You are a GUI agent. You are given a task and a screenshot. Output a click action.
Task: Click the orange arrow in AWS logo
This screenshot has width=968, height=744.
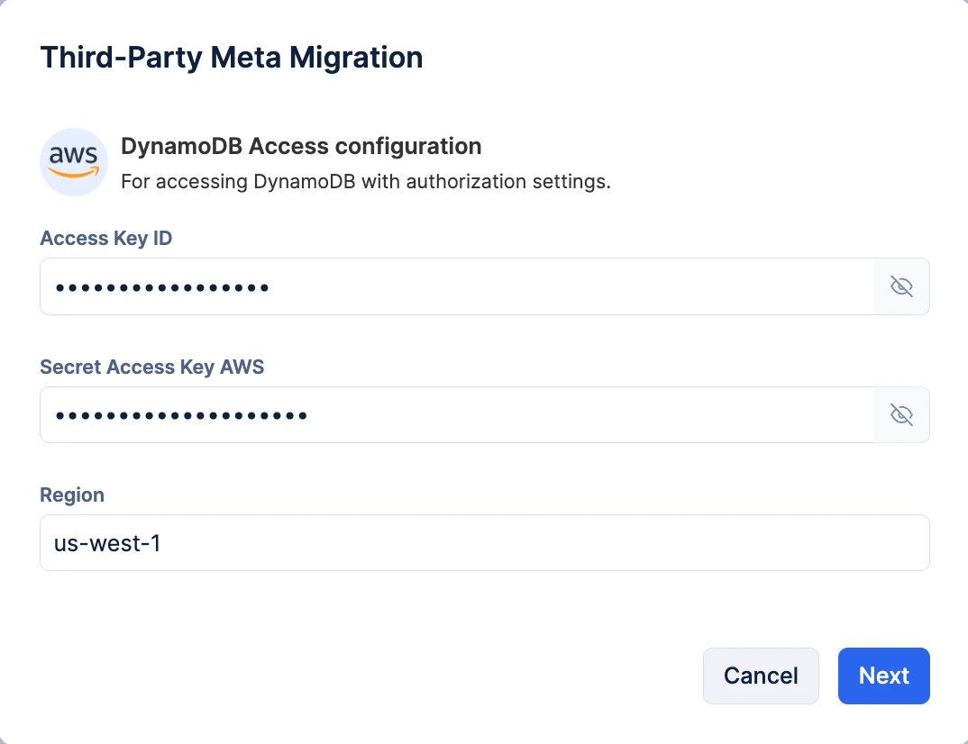pos(74,172)
